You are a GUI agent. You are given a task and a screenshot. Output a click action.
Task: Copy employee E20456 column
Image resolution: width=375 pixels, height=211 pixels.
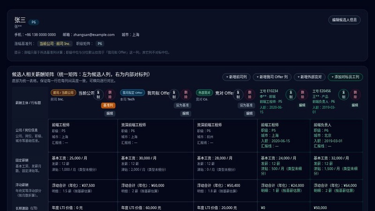tap(344, 95)
